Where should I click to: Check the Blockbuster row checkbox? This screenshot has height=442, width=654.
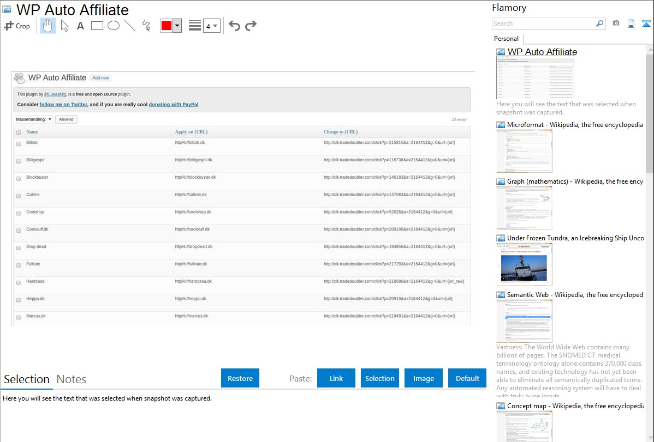point(19,178)
